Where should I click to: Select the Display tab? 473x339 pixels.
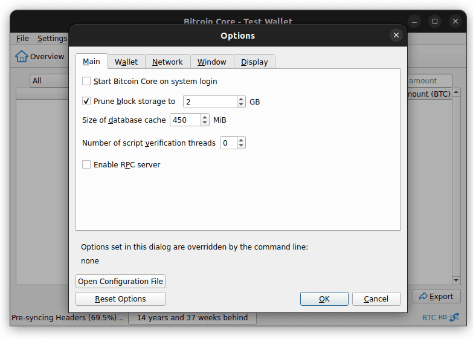[254, 62]
